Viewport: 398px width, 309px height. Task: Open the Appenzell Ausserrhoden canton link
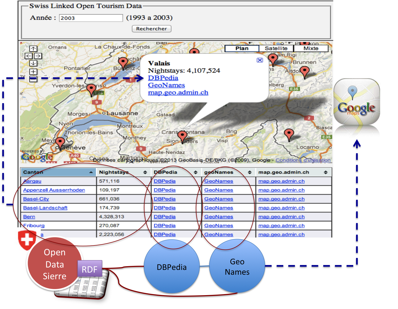click(54, 190)
